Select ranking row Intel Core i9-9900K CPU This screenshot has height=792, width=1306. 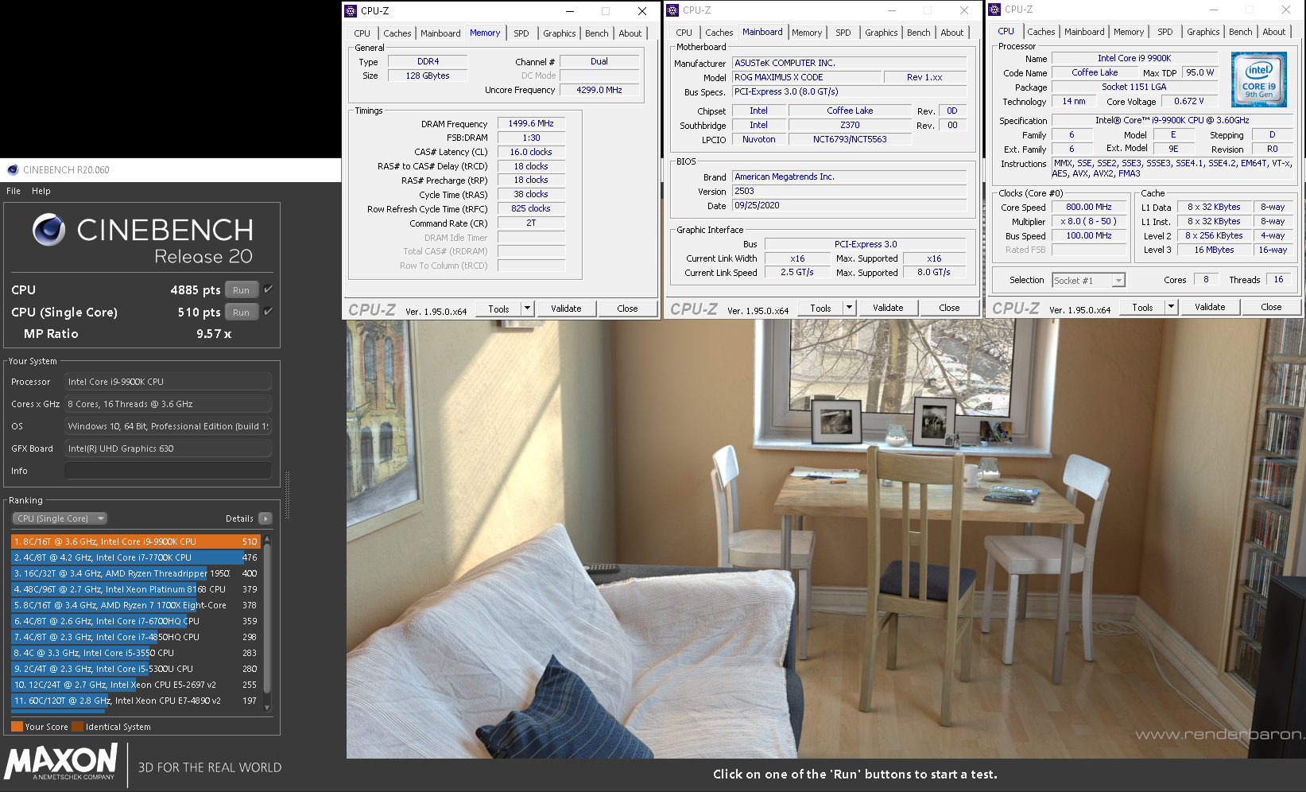[x=136, y=542]
